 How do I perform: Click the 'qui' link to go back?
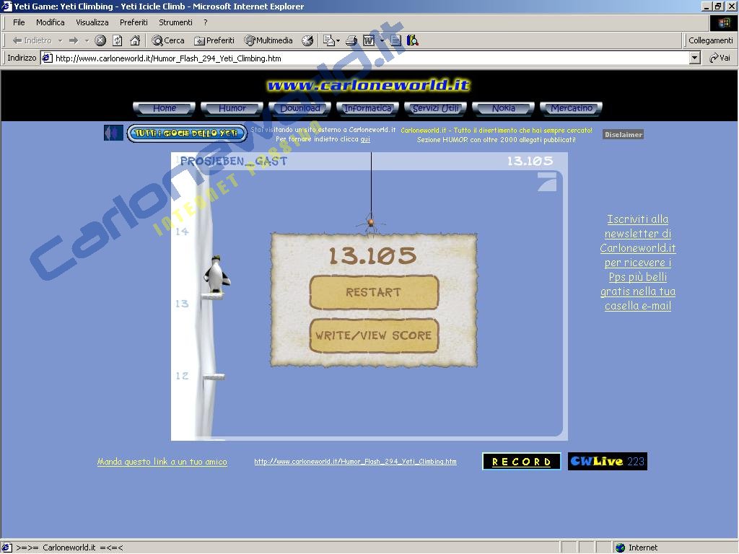point(365,139)
